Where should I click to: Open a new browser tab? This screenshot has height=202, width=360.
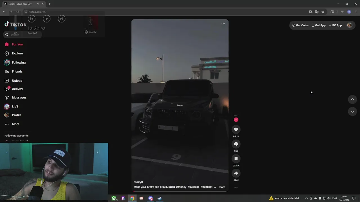(49, 4)
